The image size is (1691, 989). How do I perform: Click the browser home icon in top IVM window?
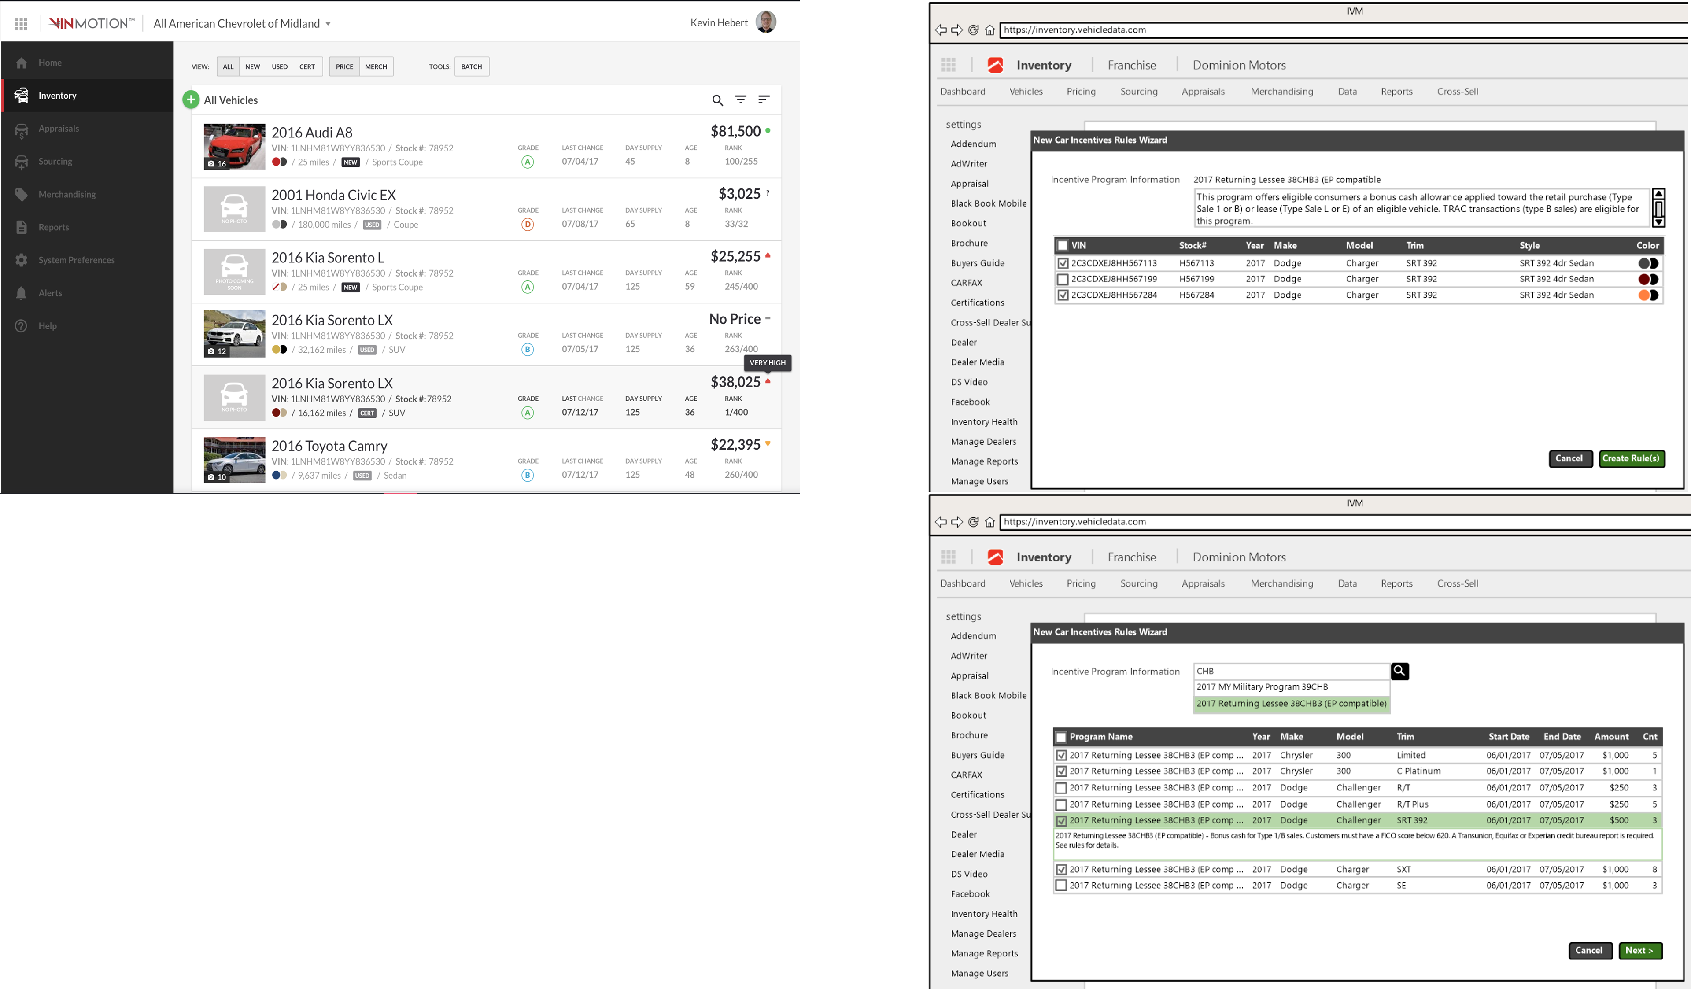[x=990, y=30]
